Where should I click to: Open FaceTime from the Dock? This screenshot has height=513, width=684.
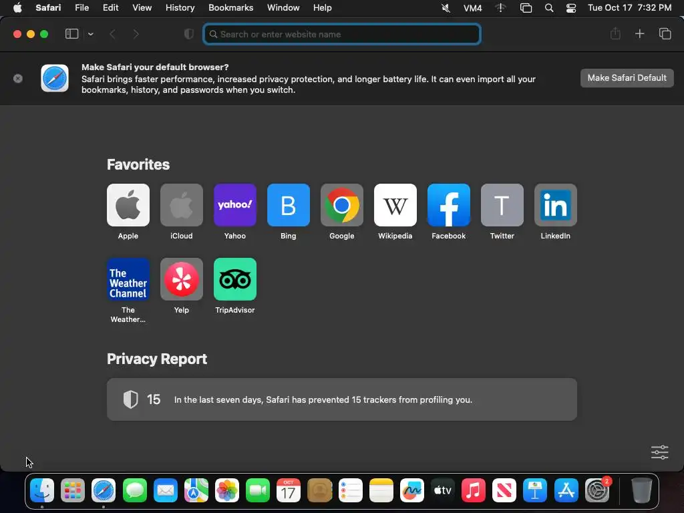(258, 490)
